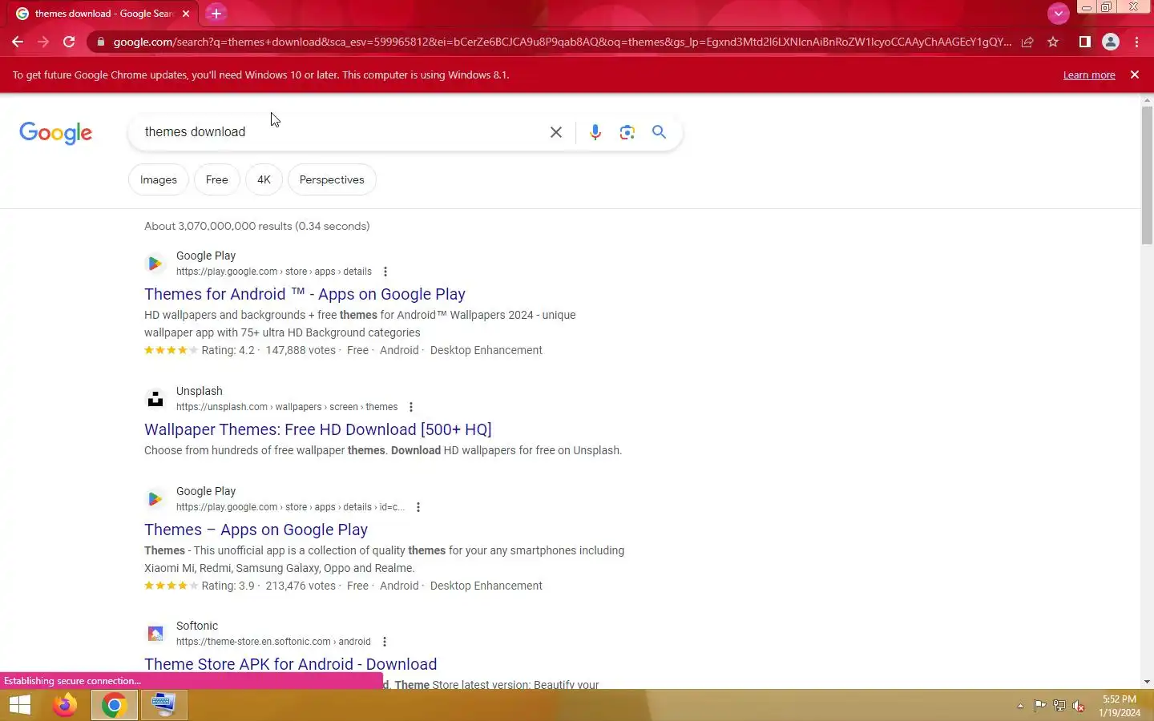Click the results count text About 3,070,000,000
The height and width of the screenshot is (721, 1154).
pos(256,226)
